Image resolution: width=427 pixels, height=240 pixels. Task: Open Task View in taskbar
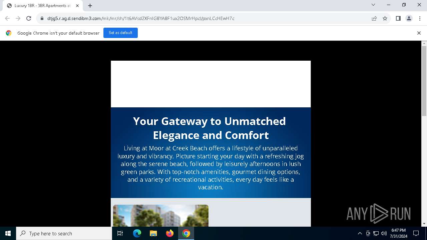[x=120, y=233]
